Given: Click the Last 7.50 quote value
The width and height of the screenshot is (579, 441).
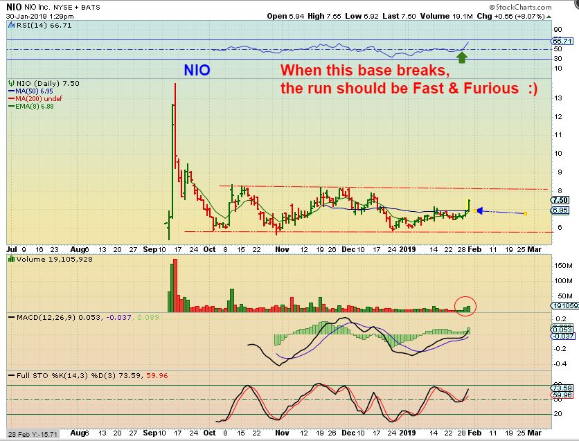Looking at the screenshot, I should tap(399, 16).
